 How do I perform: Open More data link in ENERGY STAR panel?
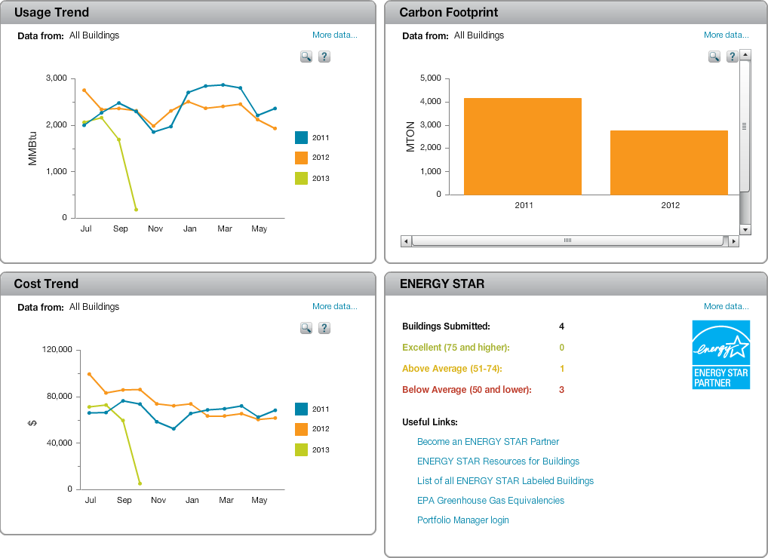(x=726, y=306)
